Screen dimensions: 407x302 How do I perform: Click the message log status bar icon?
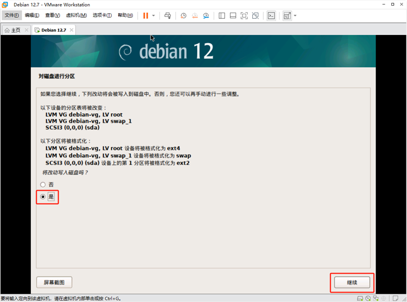(395, 298)
